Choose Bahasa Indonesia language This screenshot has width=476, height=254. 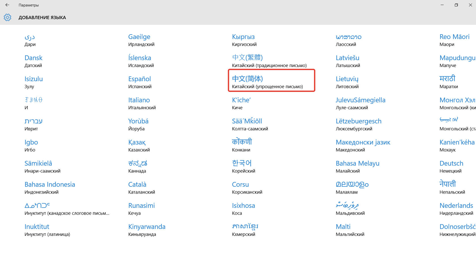tap(50, 188)
